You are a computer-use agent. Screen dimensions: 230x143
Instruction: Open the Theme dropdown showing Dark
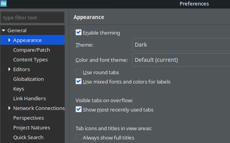click(181, 45)
